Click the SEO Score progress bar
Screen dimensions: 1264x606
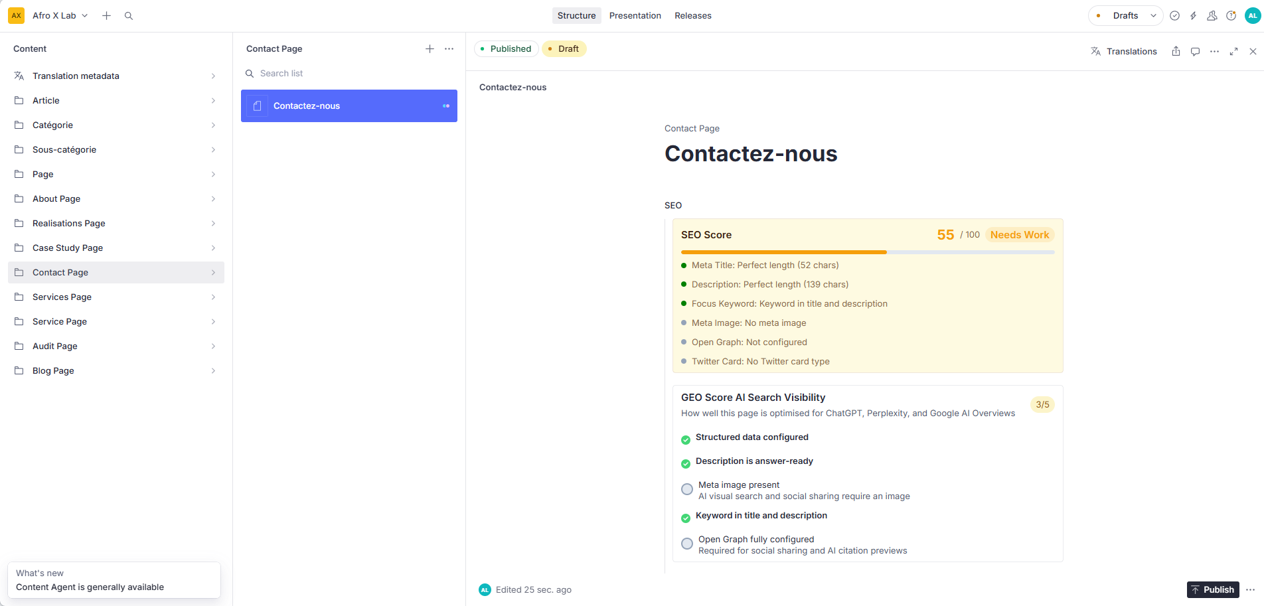point(868,252)
